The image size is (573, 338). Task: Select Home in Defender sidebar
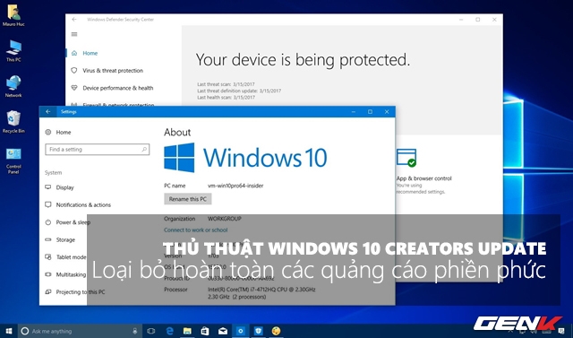click(90, 53)
